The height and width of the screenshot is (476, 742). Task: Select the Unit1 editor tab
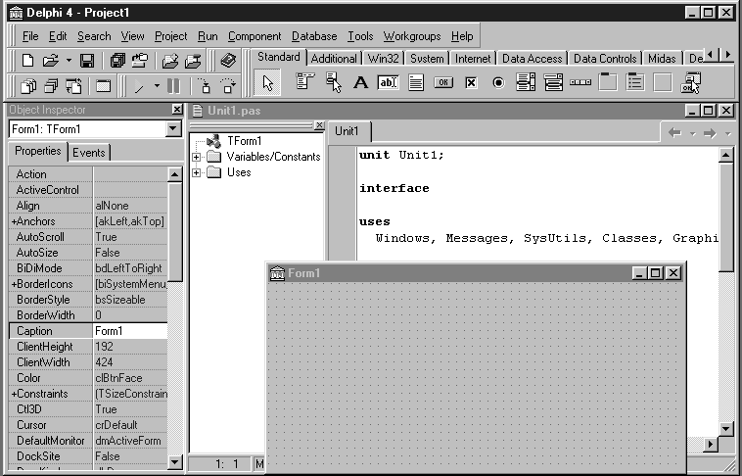pos(348,131)
